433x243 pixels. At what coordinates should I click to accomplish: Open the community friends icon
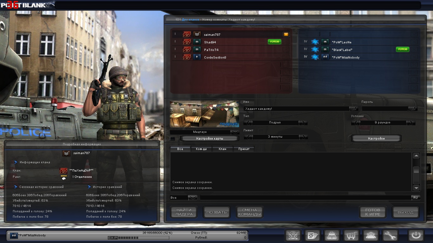tap(371, 235)
